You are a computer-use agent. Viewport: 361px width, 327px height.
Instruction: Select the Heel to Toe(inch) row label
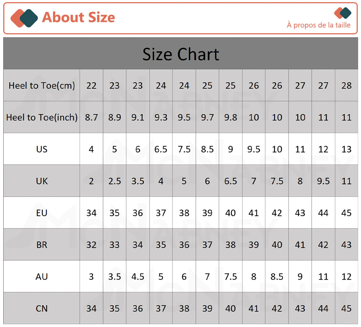coord(42,117)
